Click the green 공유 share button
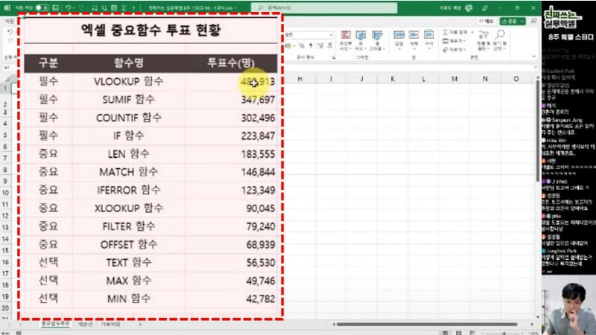This screenshot has height=335, width=596. 512,21
